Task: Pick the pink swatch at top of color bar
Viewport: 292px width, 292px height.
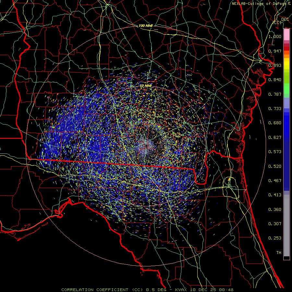Action: (286, 35)
